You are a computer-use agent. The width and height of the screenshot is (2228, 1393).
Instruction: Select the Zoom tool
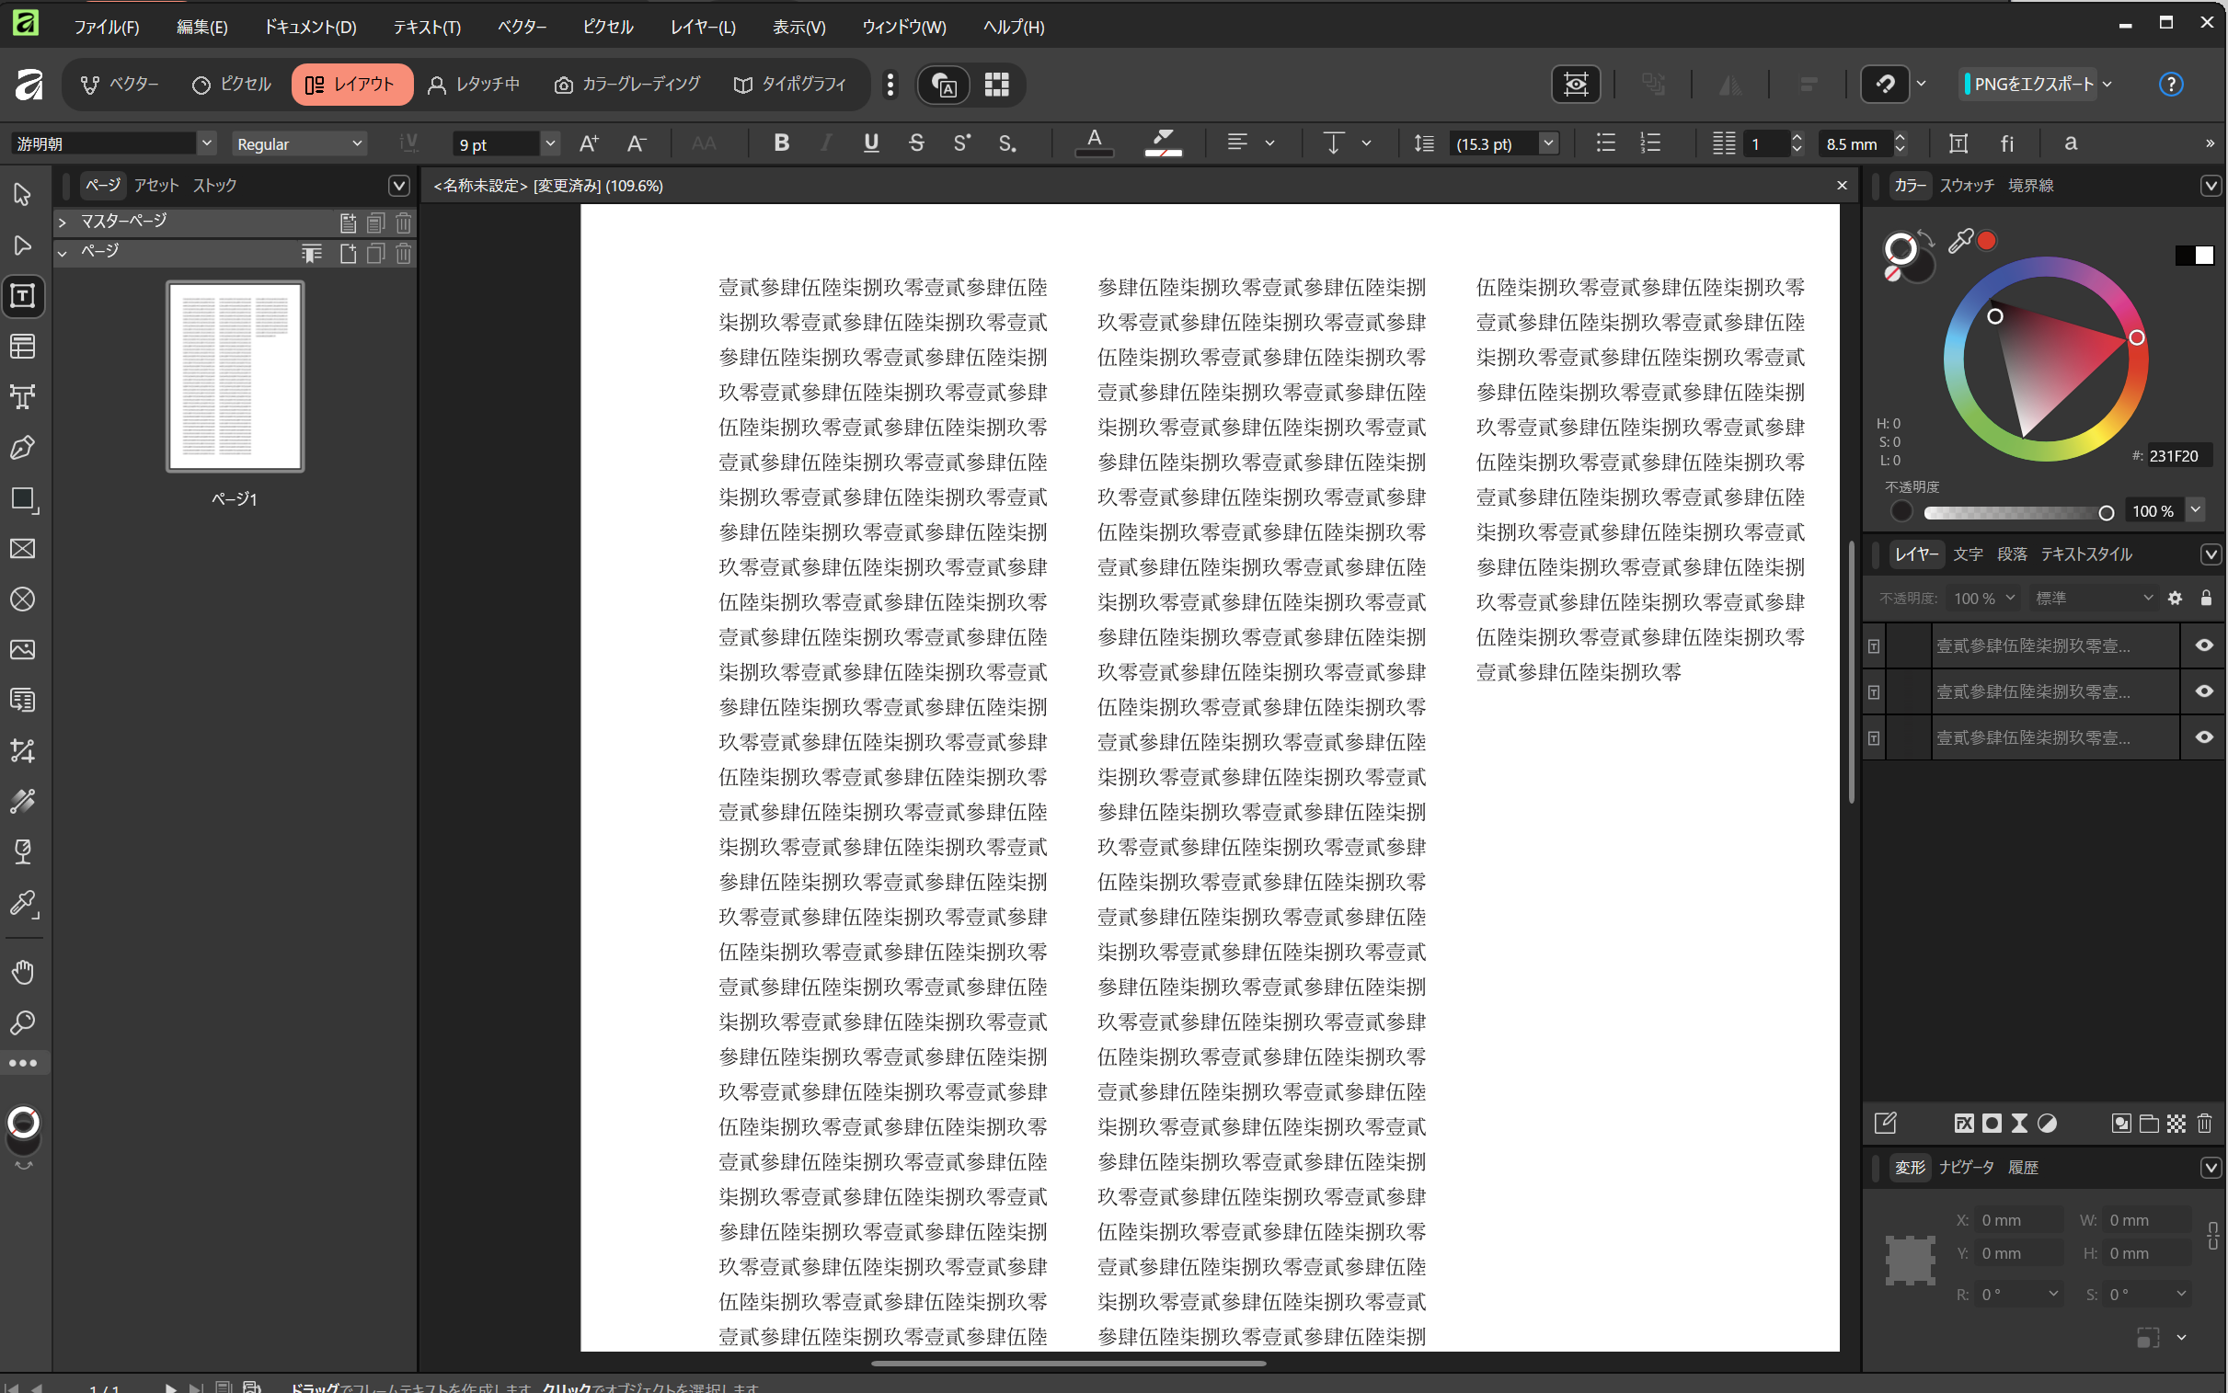point(23,1022)
